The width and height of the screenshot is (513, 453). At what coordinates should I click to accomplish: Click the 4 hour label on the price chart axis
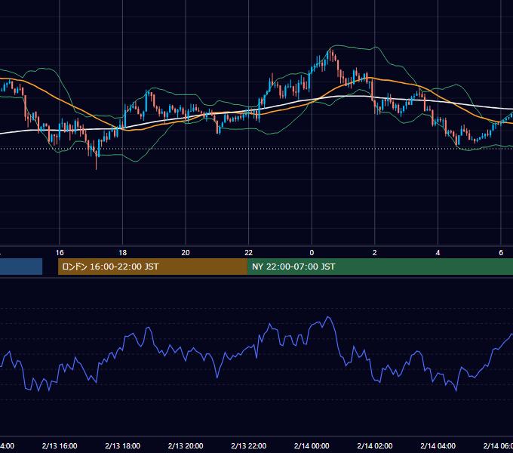point(438,253)
